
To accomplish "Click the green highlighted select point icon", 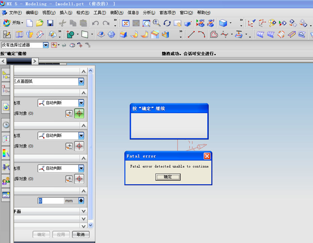I will [x=79, y=114].
